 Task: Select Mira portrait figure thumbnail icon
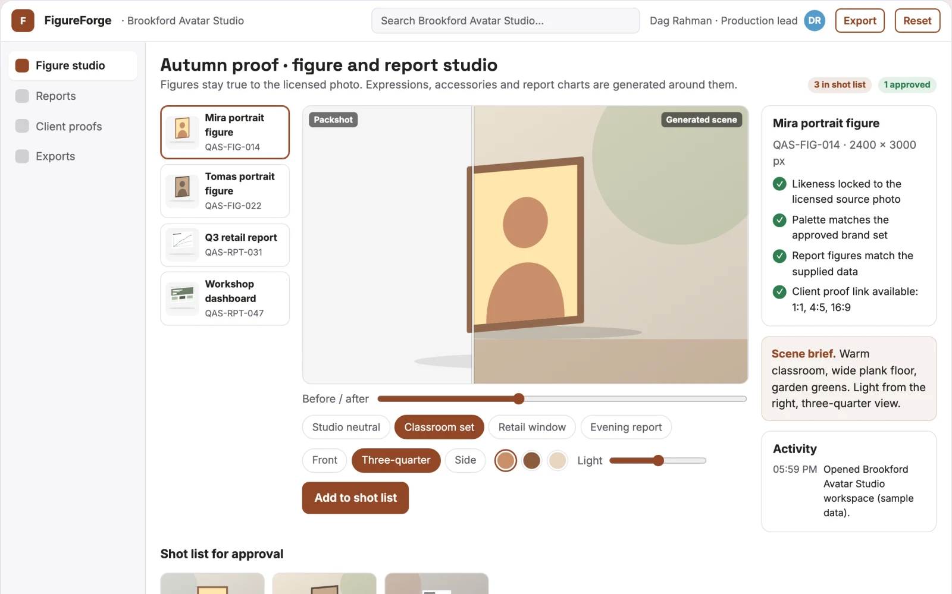click(x=183, y=132)
